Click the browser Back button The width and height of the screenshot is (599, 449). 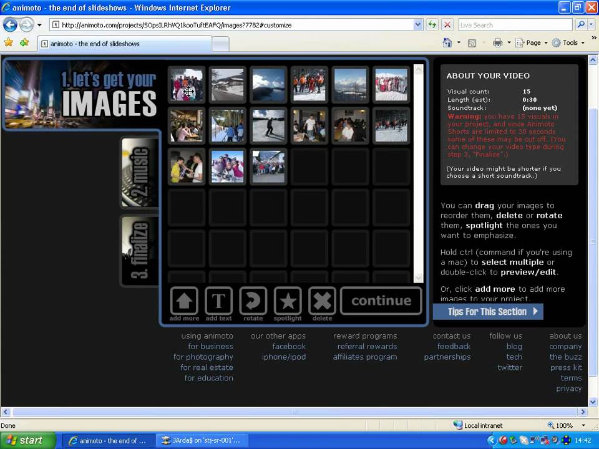tap(11, 25)
